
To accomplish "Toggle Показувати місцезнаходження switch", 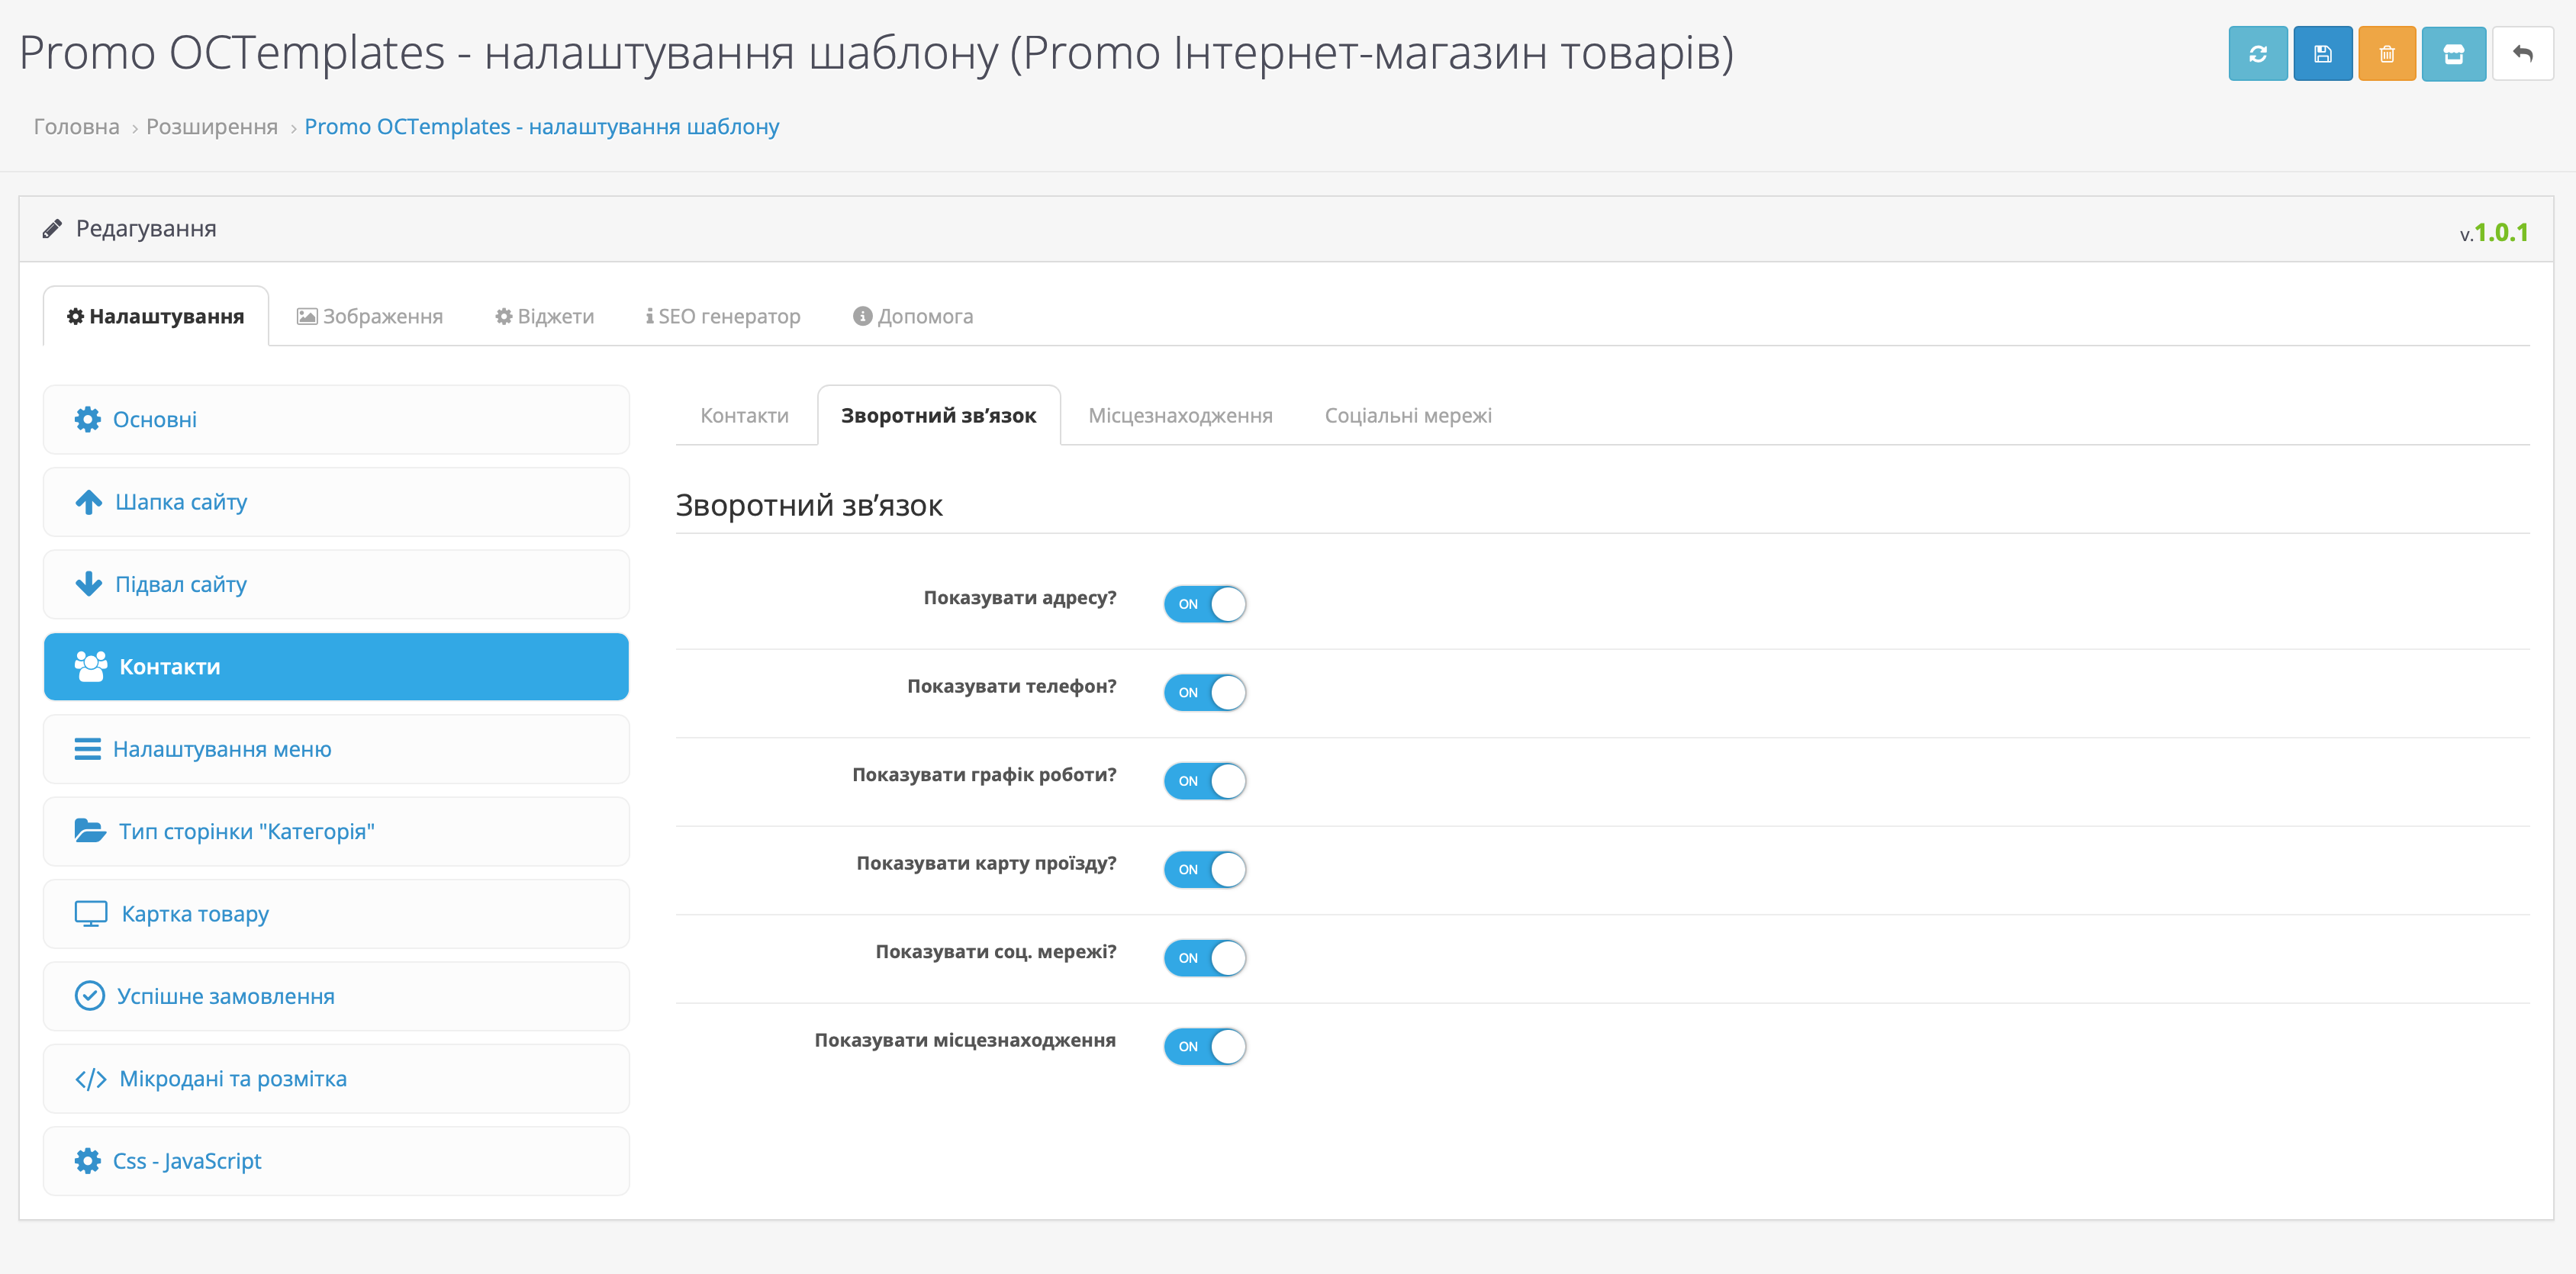I will [x=1204, y=1047].
